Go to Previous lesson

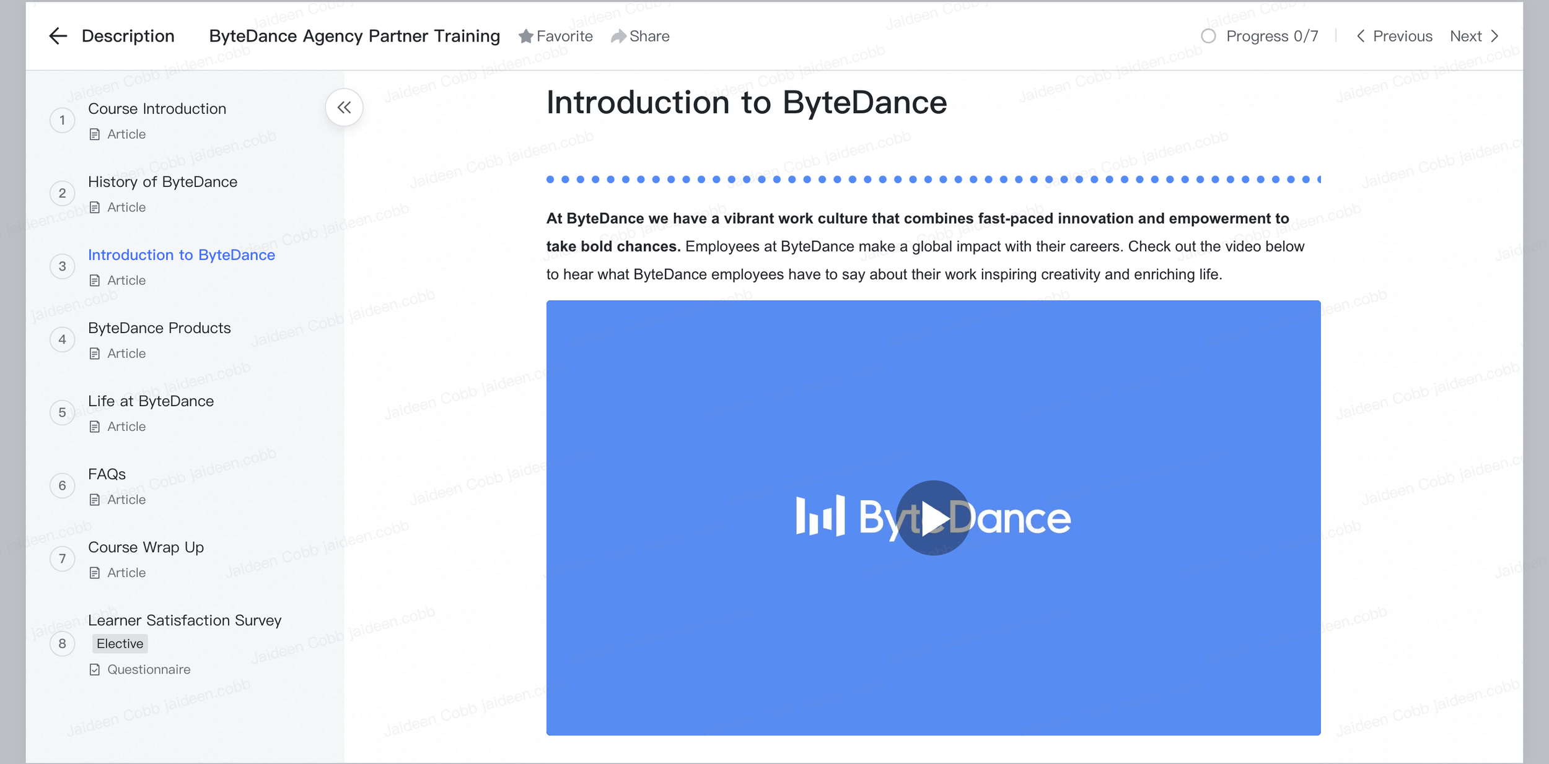pyautogui.click(x=1394, y=36)
